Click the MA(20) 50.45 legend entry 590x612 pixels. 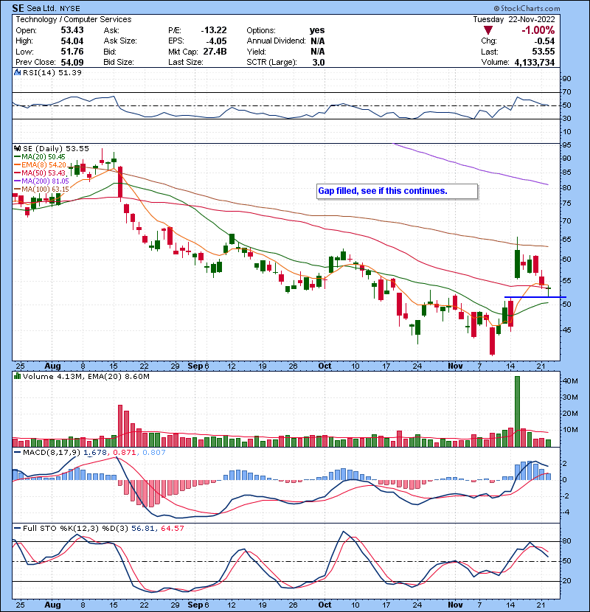(x=44, y=156)
